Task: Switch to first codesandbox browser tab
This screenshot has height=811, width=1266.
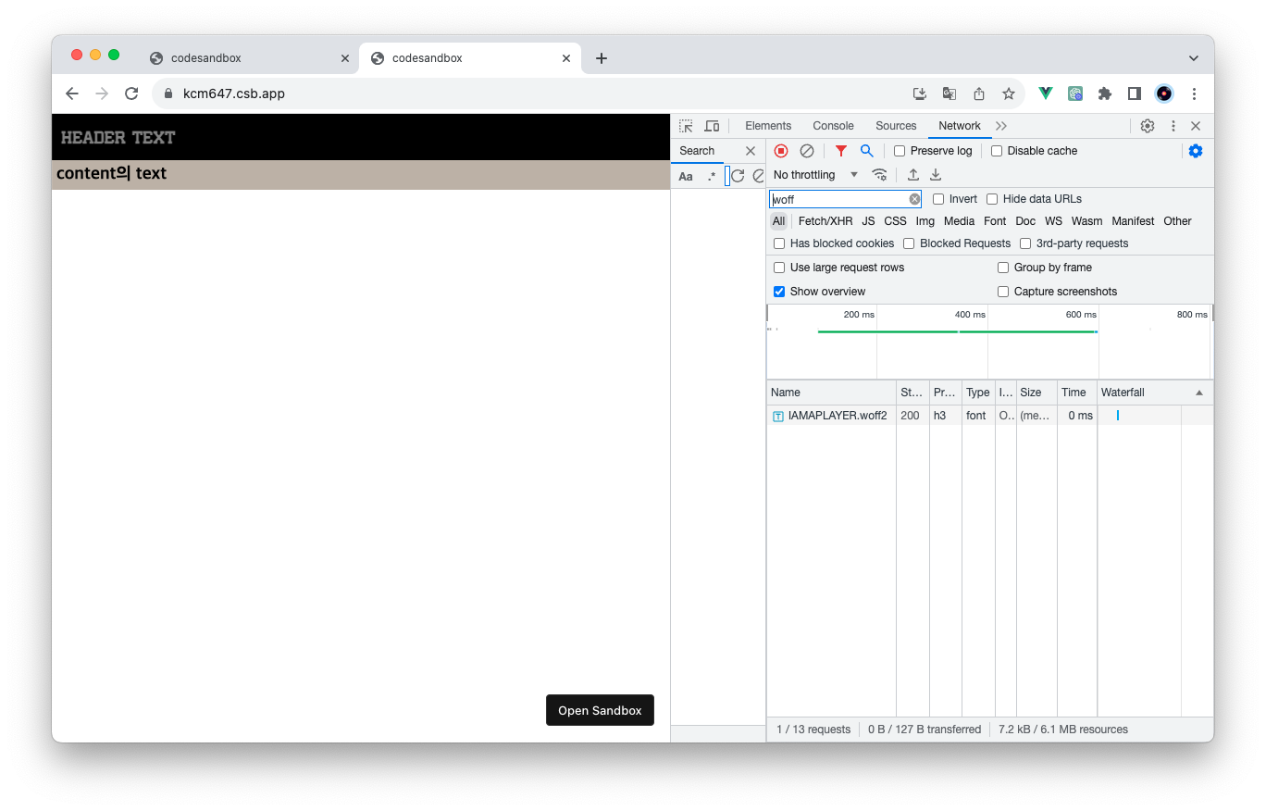Action: pyautogui.click(x=248, y=58)
